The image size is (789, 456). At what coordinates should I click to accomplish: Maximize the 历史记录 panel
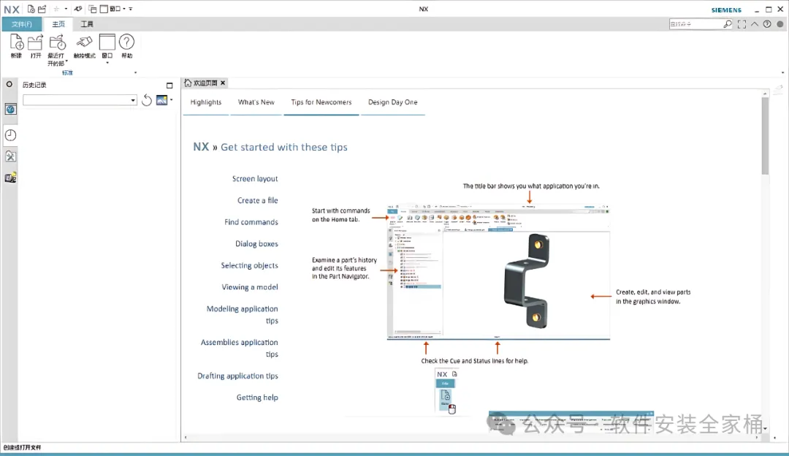[x=169, y=85]
